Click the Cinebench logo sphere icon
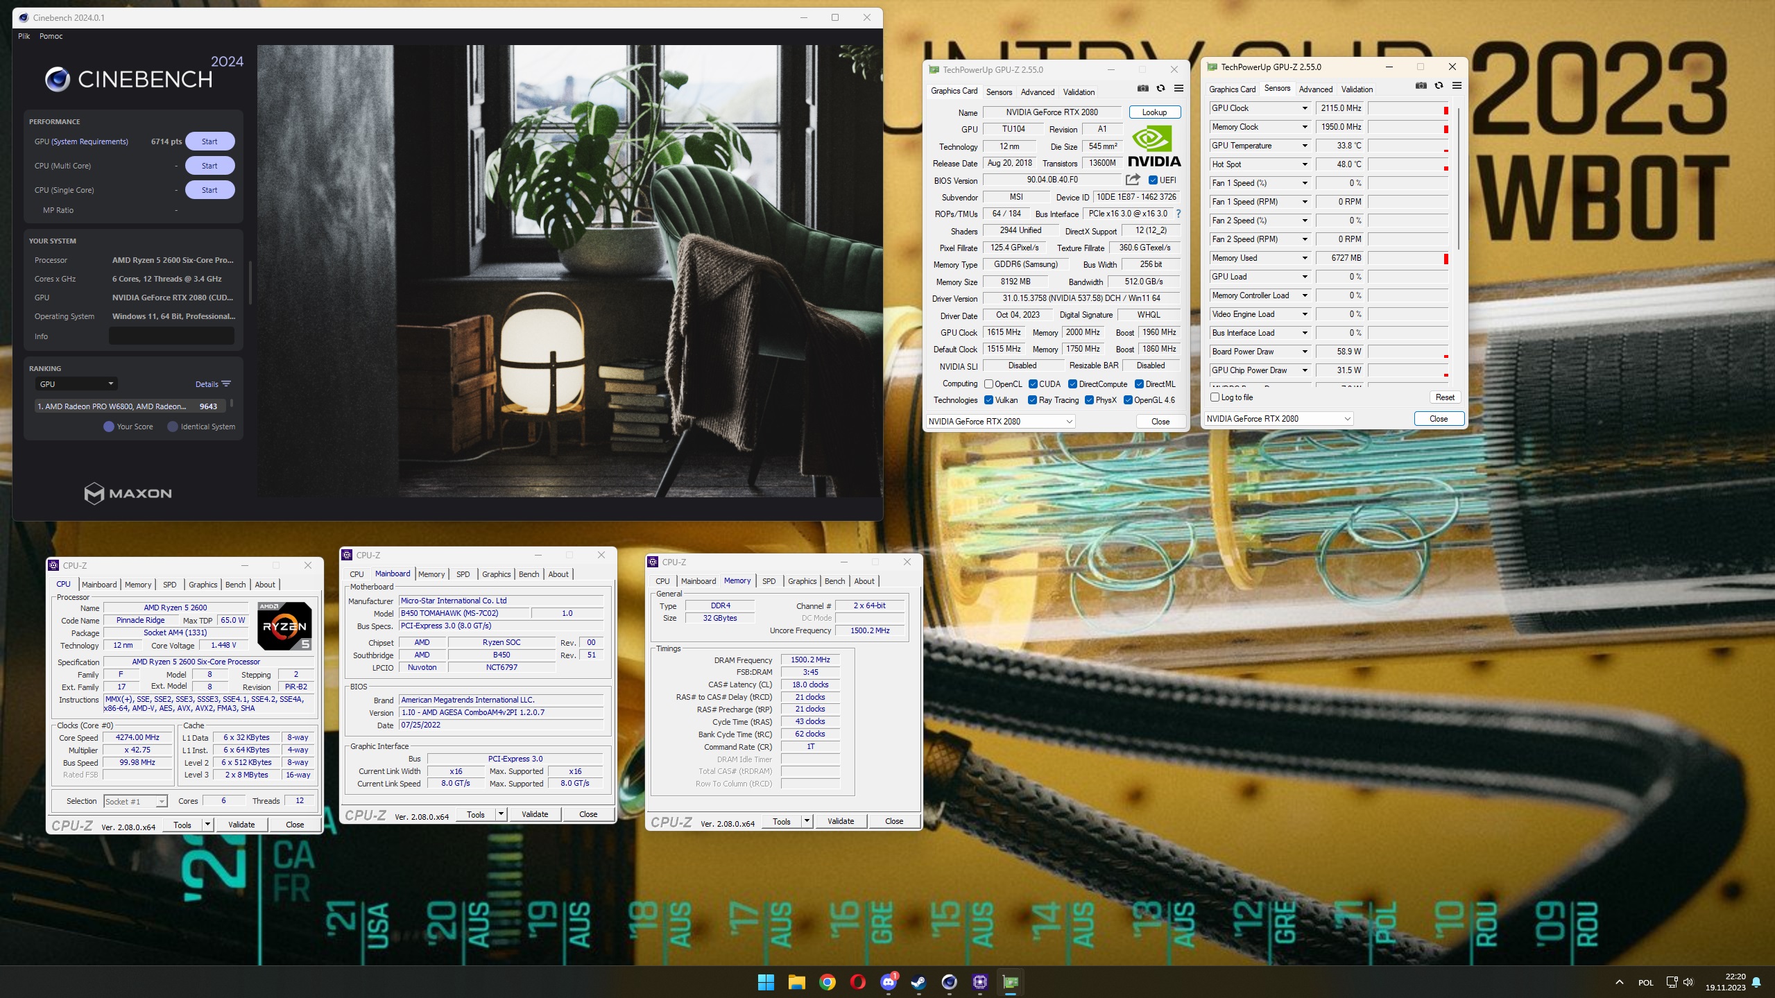 (x=58, y=80)
